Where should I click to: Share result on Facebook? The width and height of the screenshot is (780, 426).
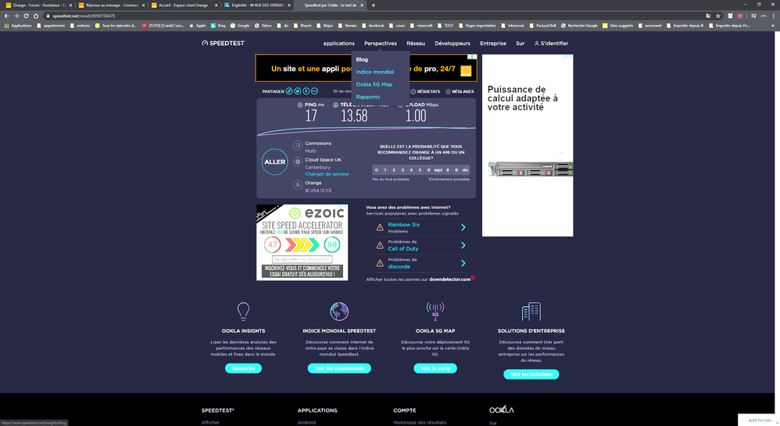coord(306,91)
